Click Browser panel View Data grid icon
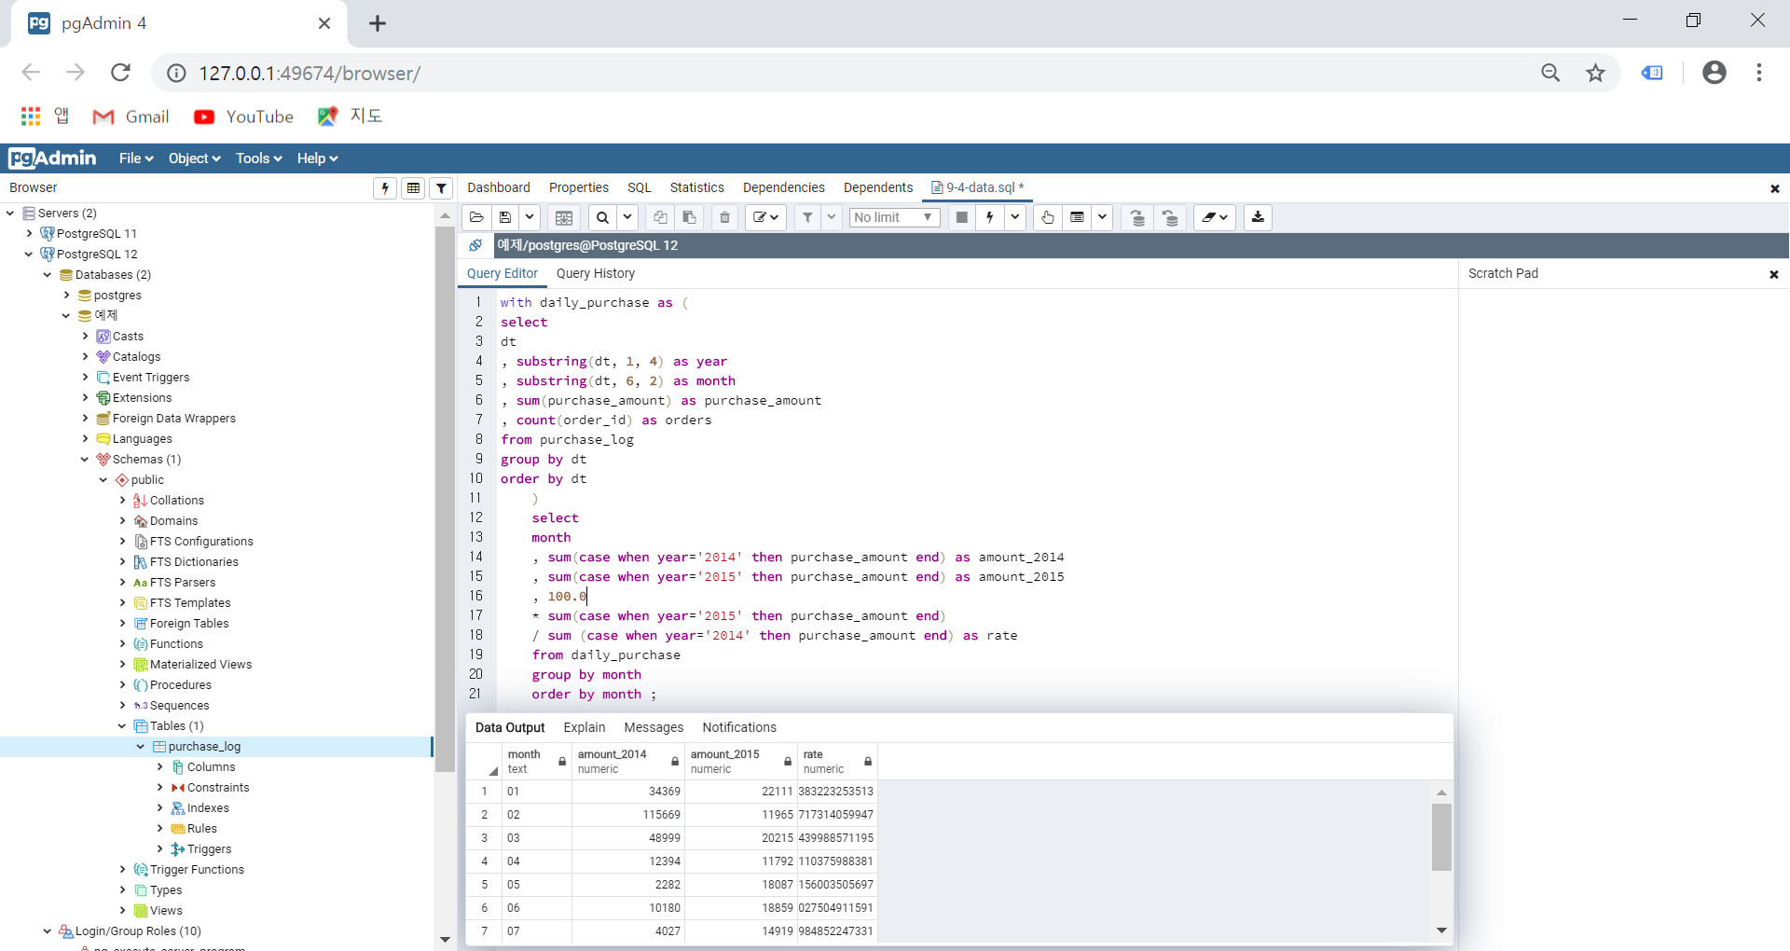This screenshot has height=951, width=1790. click(x=413, y=188)
